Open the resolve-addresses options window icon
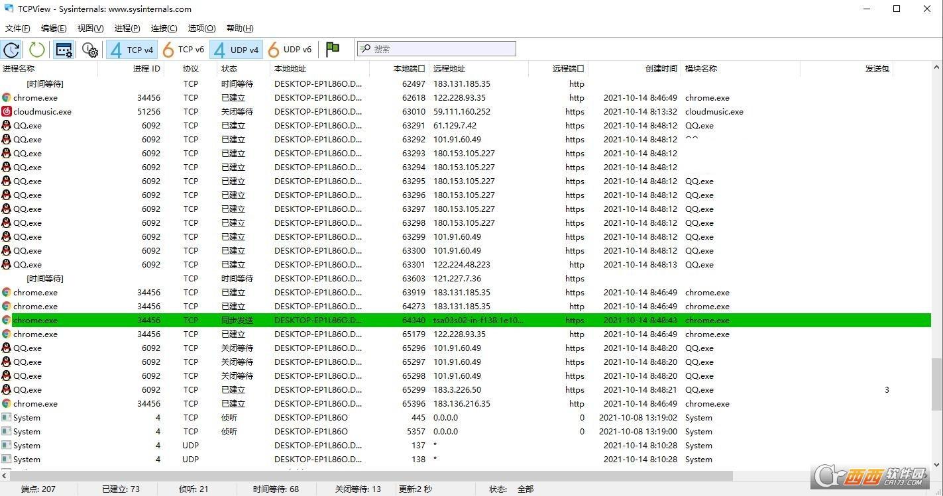Image resolution: width=943 pixels, height=496 pixels. click(x=64, y=50)
